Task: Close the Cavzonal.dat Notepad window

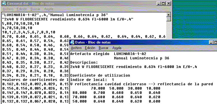Action: pos(168,3)
